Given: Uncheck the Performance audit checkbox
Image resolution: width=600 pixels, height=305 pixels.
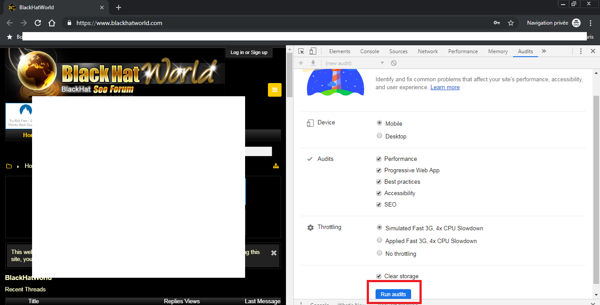Looking at the screenshot, I should pyautogui.click(x=379, y=159).
